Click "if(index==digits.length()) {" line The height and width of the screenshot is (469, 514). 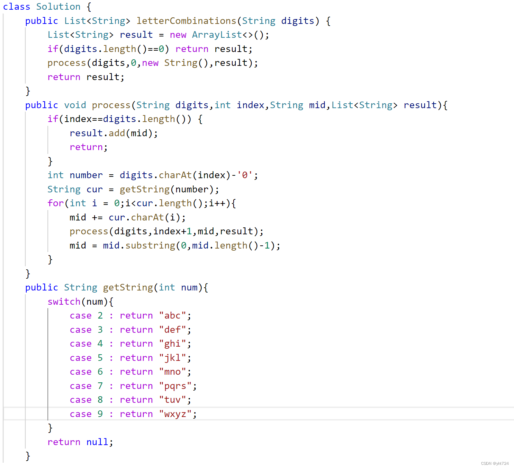[x=125, y=119]
